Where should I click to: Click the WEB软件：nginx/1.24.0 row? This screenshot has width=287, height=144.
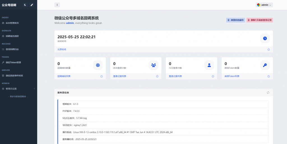164,125
